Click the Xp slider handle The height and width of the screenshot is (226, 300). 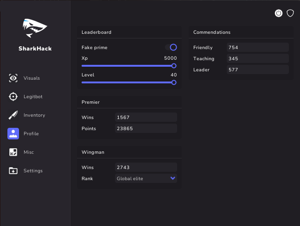tap(174, 66)
